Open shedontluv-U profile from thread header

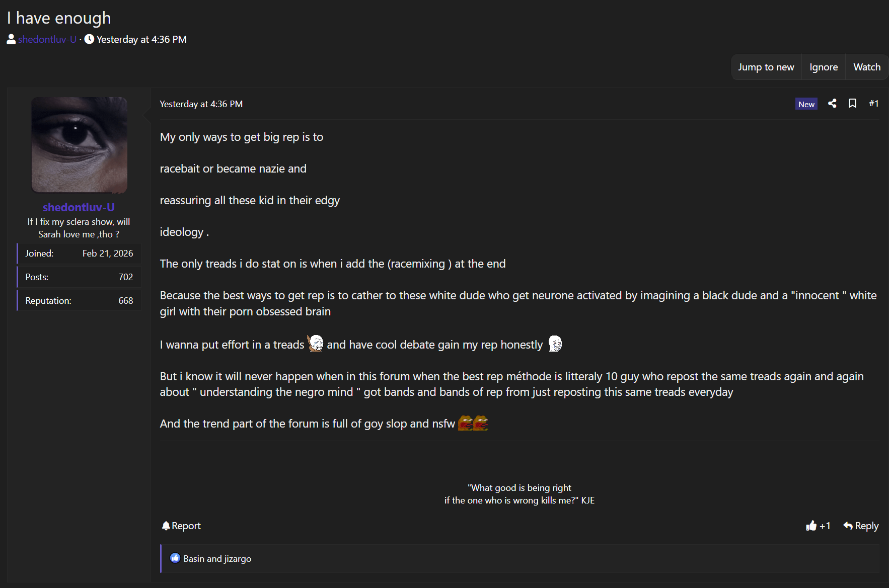(x=47, y=39)
